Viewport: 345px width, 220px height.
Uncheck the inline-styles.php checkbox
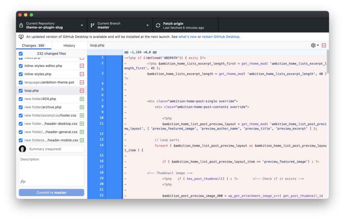click(21, 74)
